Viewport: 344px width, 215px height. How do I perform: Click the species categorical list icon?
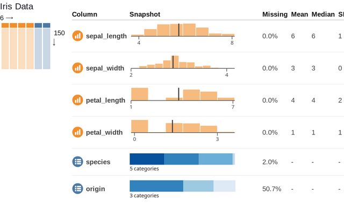click(77, 162)
